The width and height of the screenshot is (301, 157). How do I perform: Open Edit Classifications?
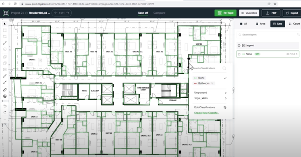(205, 107)
